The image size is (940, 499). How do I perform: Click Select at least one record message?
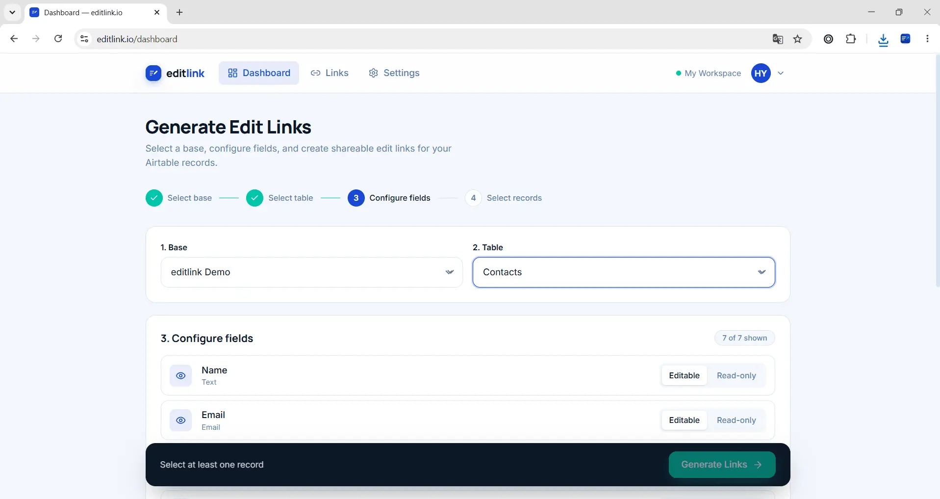tap(212, 465)
